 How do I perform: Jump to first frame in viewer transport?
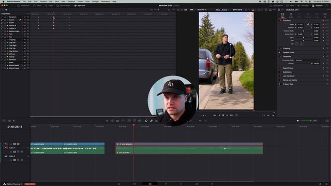[215, 115]
